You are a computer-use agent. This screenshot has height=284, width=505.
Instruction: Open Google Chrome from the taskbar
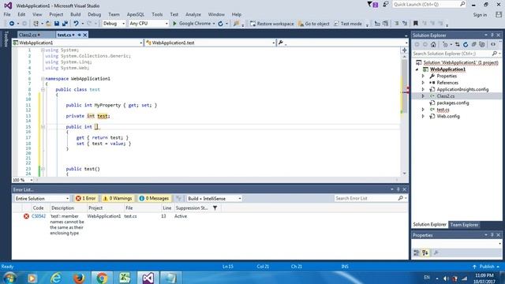[102, 278]
